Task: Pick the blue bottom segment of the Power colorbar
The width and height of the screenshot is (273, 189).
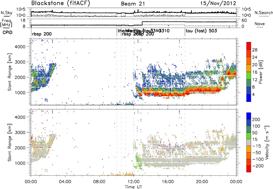Action: tap(249, 98)
